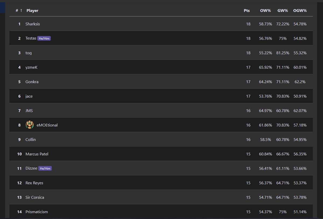Click Dizzee OW% value 56.41%
This screenshot has width=323, height=219.
tap(265, 168)
